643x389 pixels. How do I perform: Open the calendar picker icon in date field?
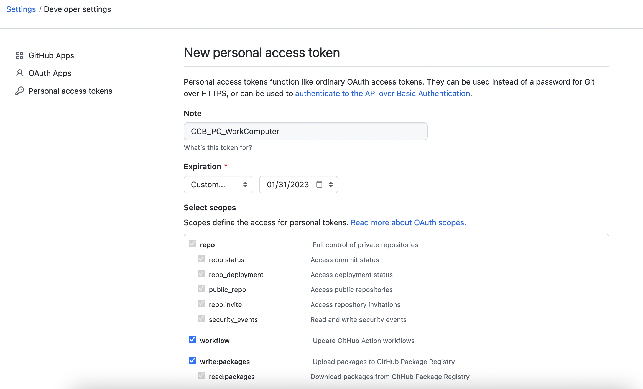(x=319, y=185)
